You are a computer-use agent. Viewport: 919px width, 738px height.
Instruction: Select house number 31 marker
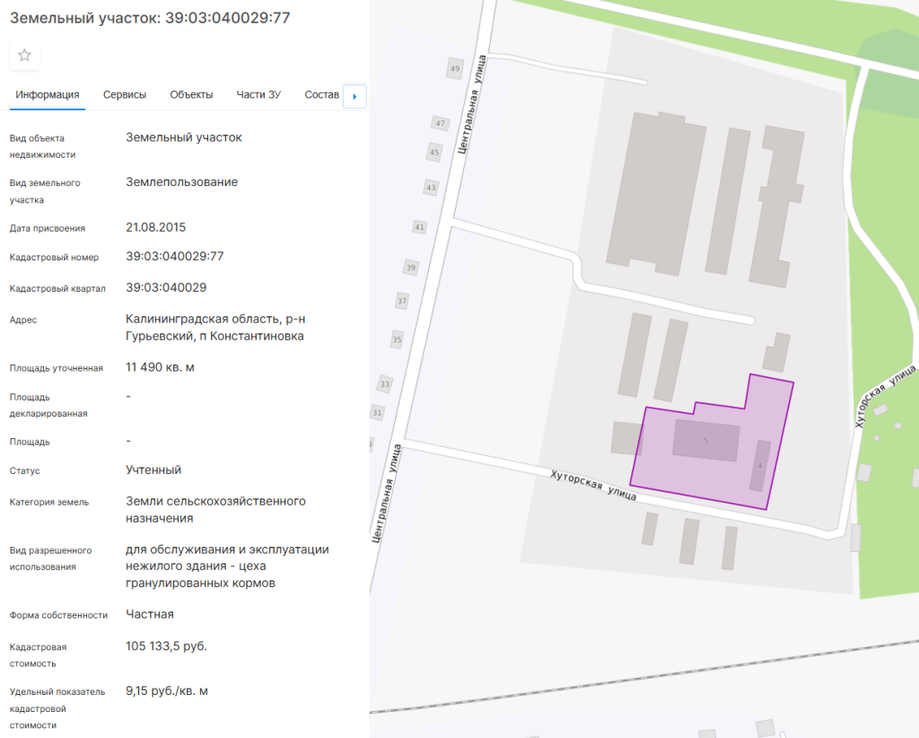377,413
